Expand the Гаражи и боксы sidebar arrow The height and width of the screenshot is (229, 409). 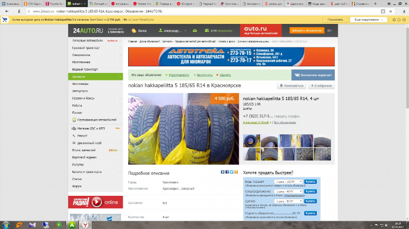click(120, 98)
